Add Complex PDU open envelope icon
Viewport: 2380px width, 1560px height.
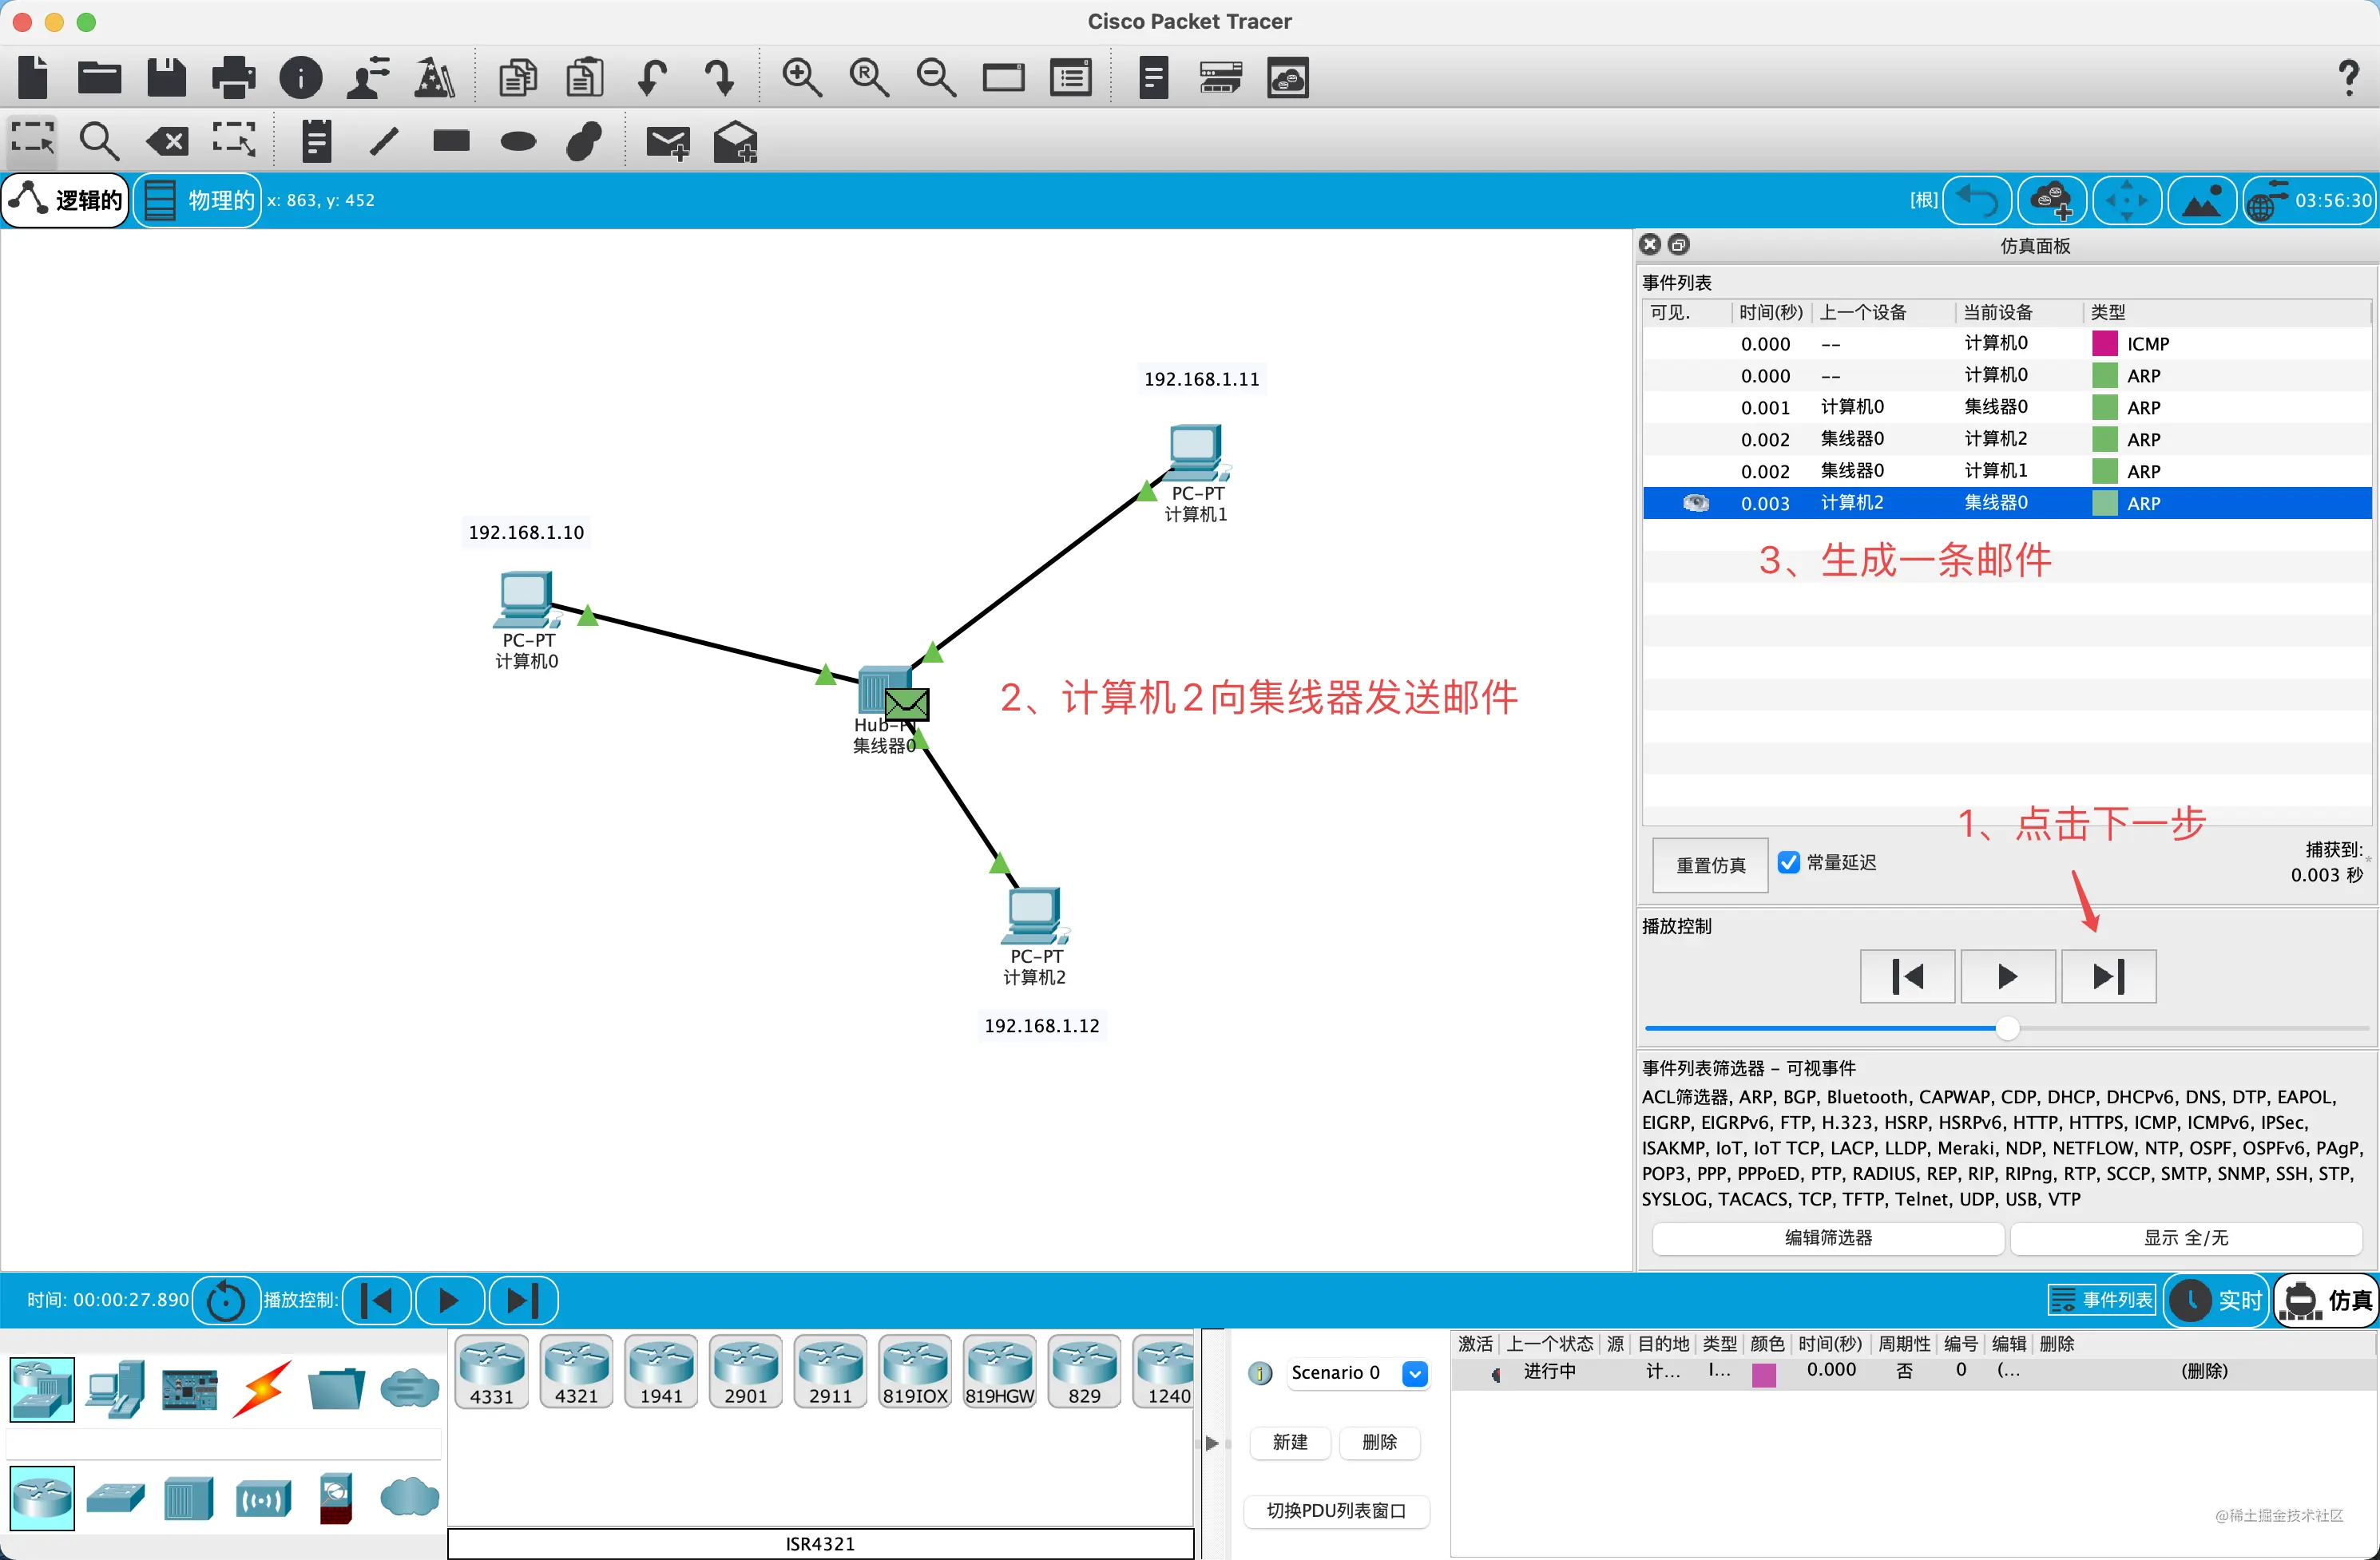[735, 141]
